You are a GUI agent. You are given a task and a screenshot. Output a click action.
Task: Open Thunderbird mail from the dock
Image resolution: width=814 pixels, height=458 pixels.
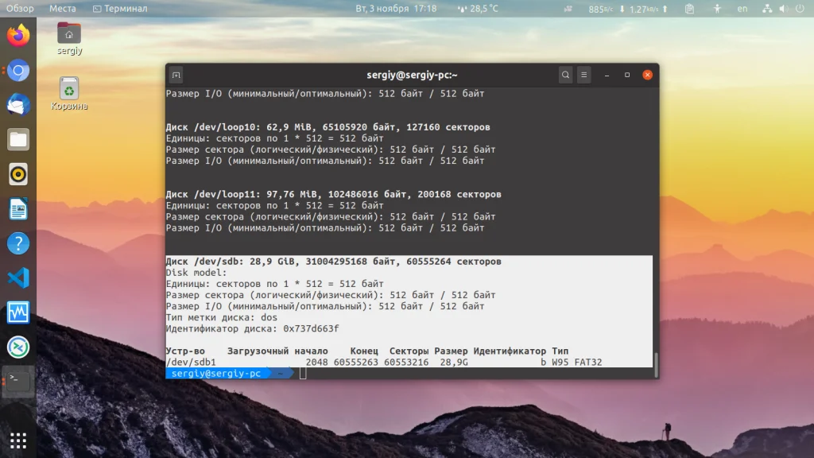click(18, 104)
